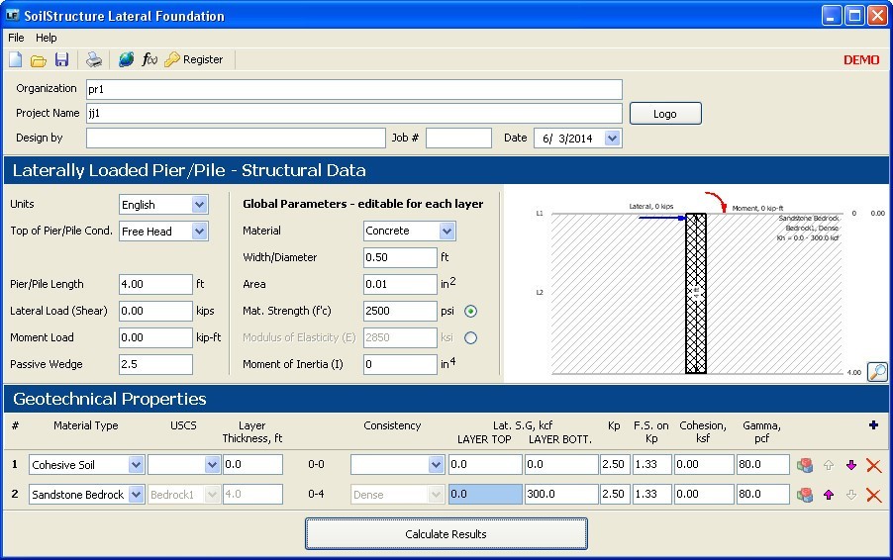Click F.S. on Kp field in row 2
Image resolution: width=893 pixels, height=560 pixels.
point(651,494)
